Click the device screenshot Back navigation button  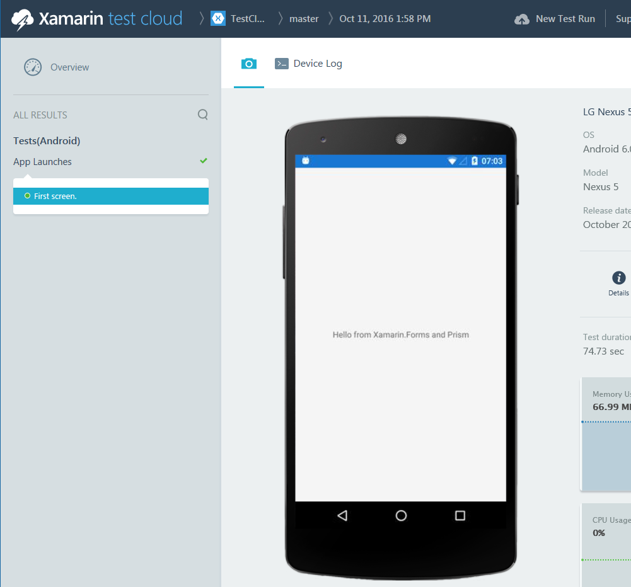(x=342, y=515)
